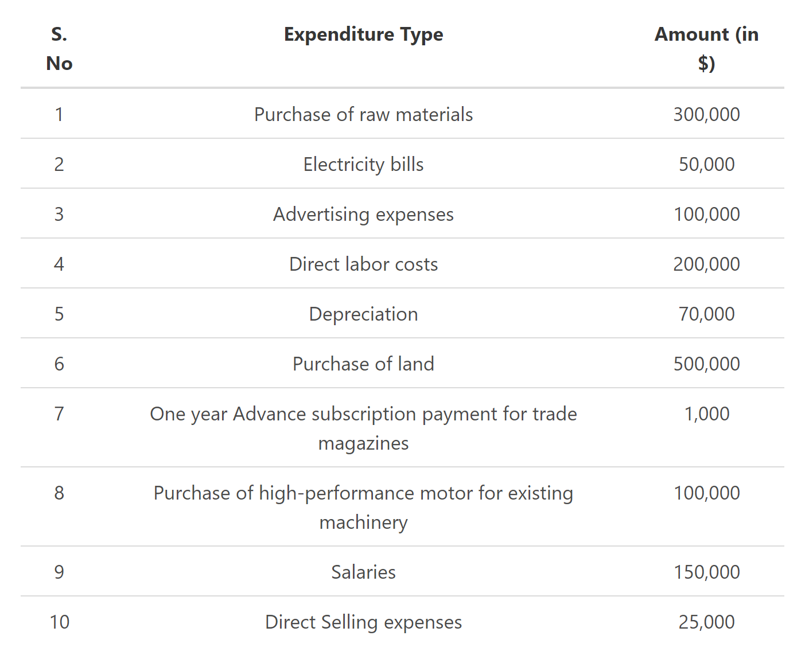Select the 150,000 salaries amount
This screenshot has width=809, height=659.
pyautogui.click(x=706, y=572)
